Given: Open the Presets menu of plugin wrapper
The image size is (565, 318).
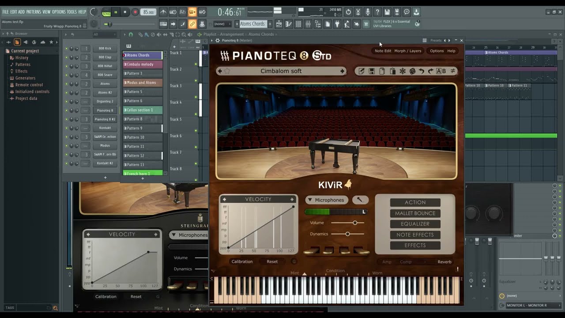Looking at the screenshot, I should [x=436, y=40].
